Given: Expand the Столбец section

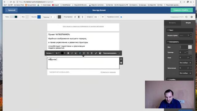Looking at the screenshot, I should (x=180, y=80).
